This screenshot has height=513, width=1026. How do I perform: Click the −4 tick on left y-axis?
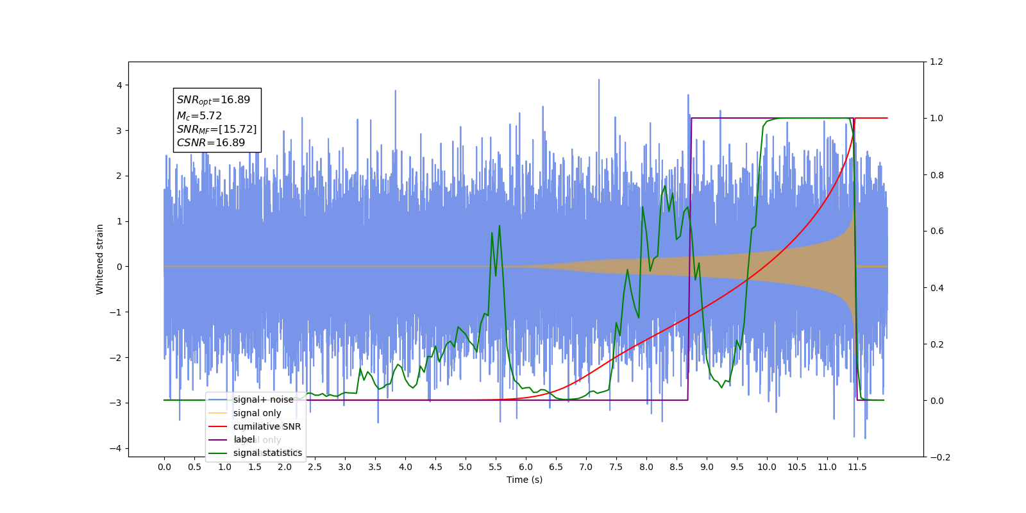point(117,448)
